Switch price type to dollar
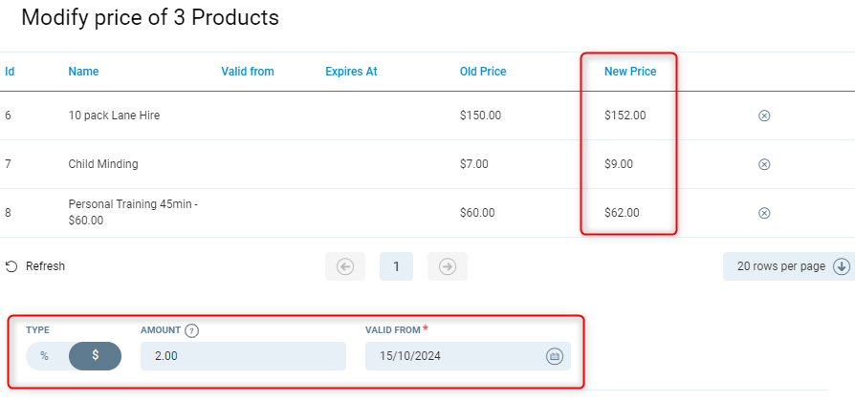Viewport: 855px width, 401px height. 95,355
